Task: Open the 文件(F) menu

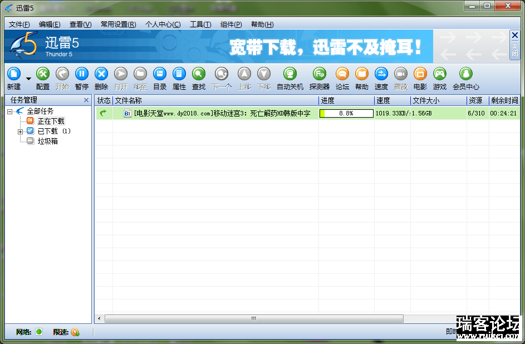Action: (x=19, y=24)
